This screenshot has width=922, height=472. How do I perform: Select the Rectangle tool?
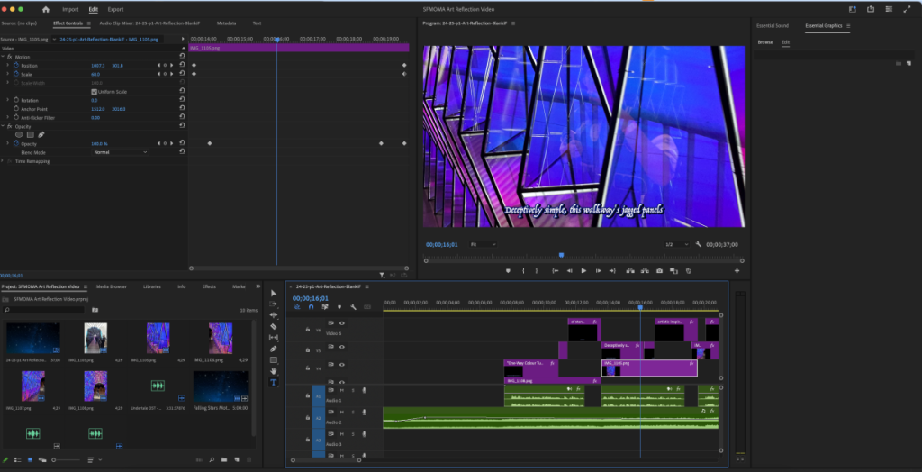click(274, 360)
